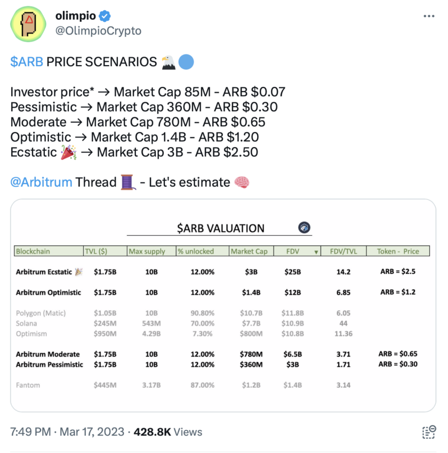Click the Blockchain column header

[x=49, y=251]
